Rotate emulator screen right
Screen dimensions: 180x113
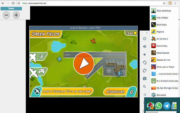145,70
